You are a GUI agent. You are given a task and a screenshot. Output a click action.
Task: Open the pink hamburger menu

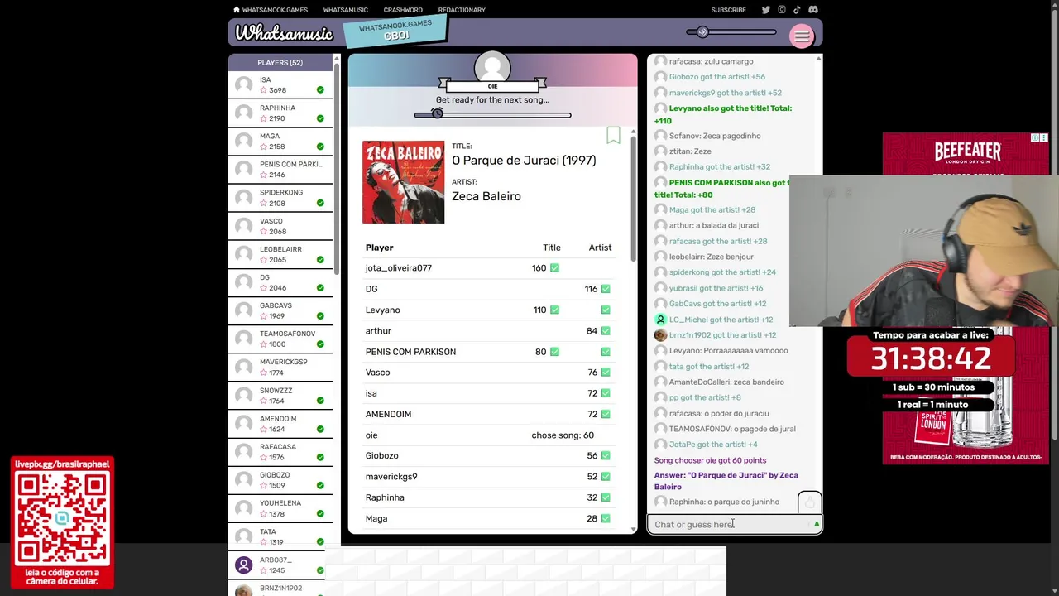(801, 36)
